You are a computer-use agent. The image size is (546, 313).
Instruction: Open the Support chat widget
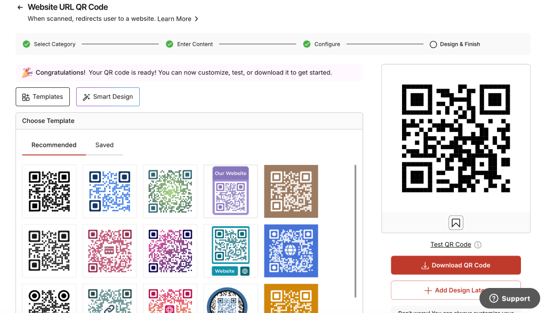(x=510, y=299)
